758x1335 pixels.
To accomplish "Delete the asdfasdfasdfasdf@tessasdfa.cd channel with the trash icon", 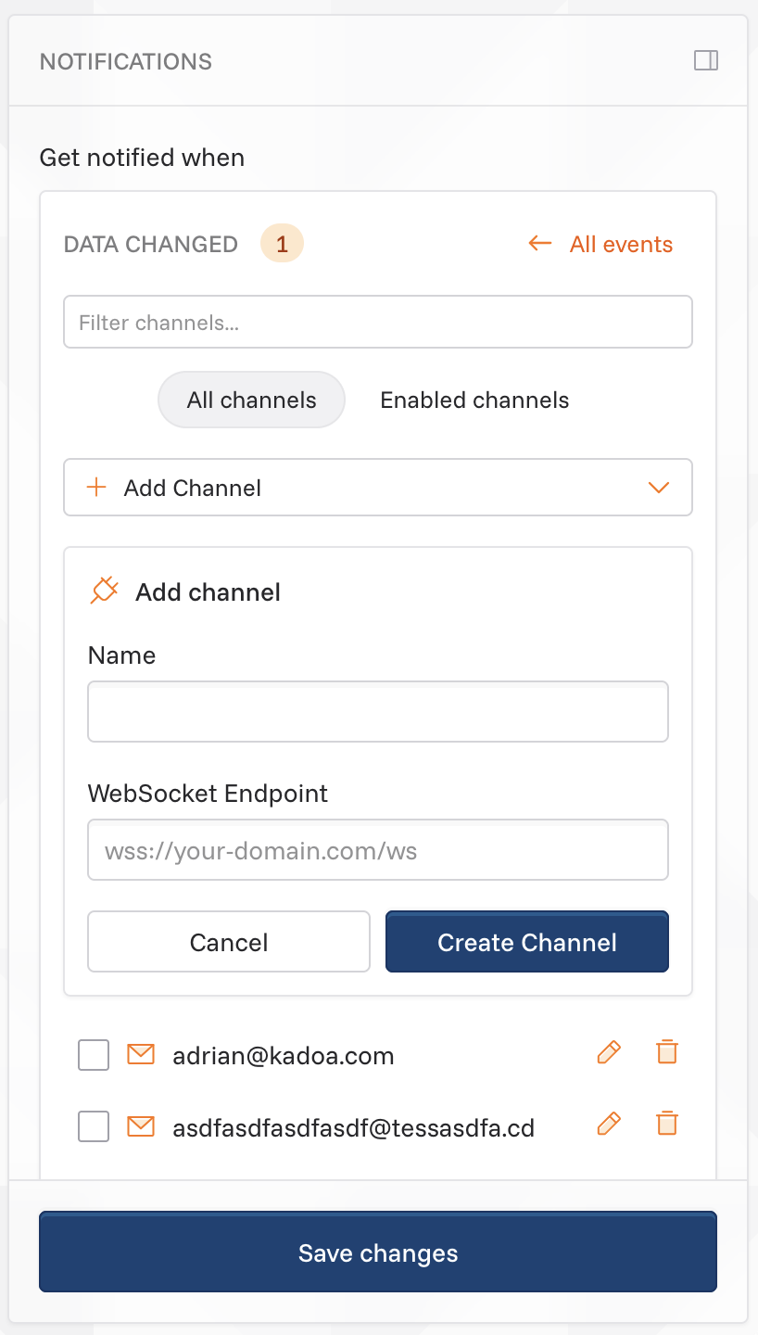I will point(667,1124).
